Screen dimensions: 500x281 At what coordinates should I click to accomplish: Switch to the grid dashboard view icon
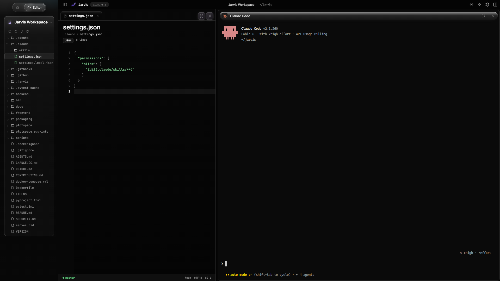(17, 7)
